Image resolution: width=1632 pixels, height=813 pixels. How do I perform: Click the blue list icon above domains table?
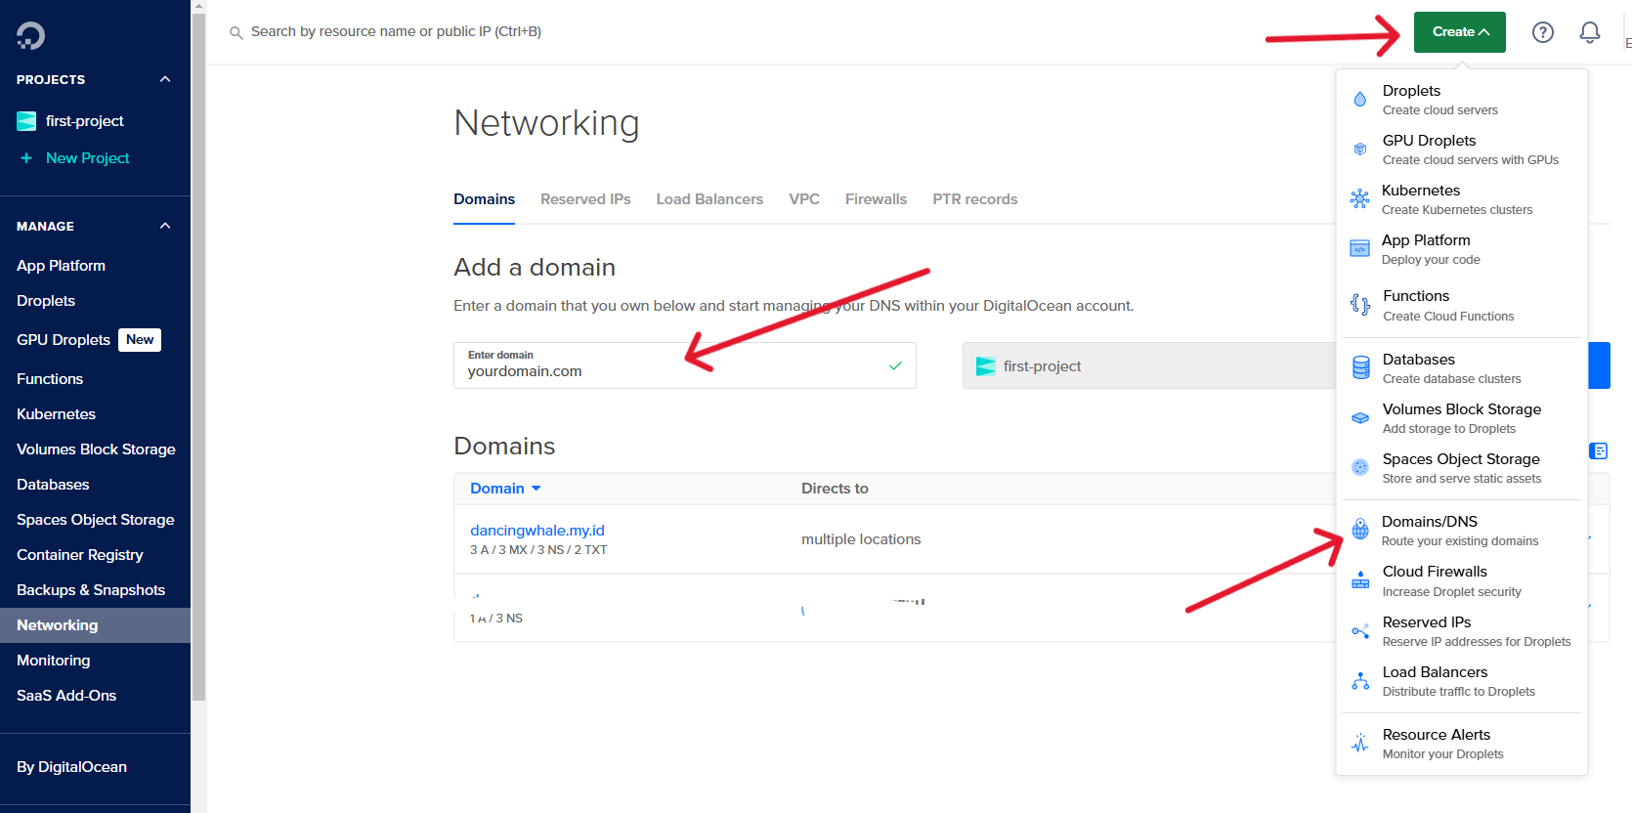click(1599, 450)
